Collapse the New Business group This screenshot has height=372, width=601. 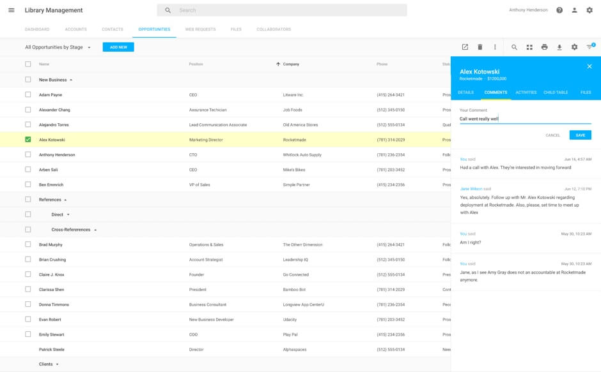point(70,80)
